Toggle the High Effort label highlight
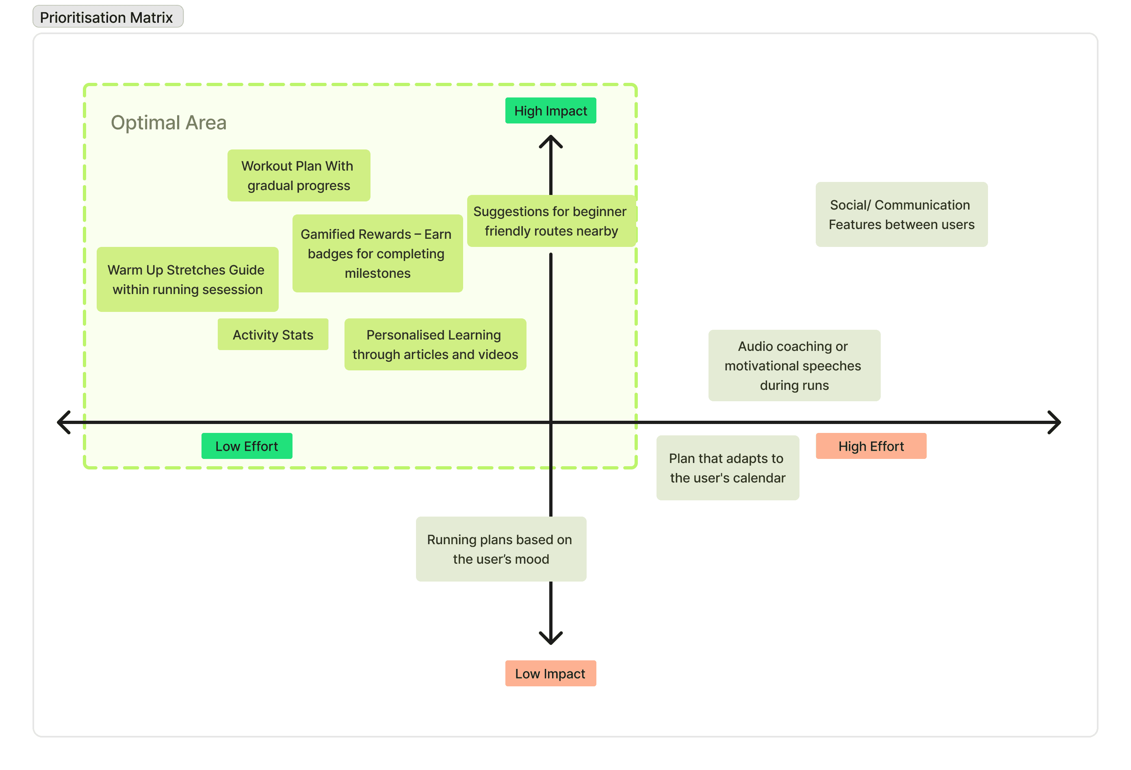Viewport: 1131px width, 770px height. 871,445
